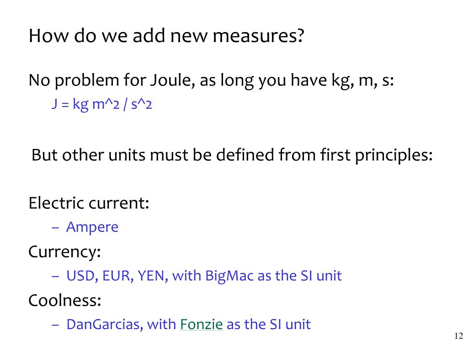
Task: Click the 'Currency:' heading text
Action: [x=64, y=252]
